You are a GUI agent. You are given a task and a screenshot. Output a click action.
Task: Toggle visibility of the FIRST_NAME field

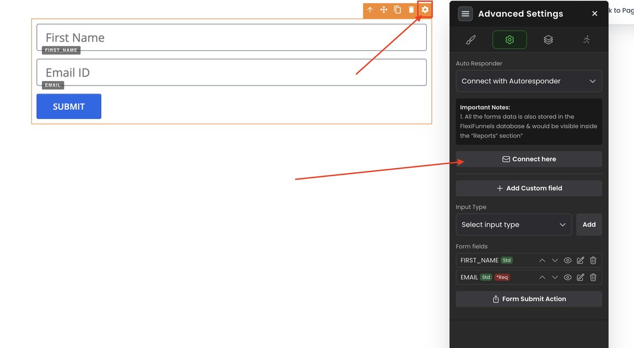568,261
